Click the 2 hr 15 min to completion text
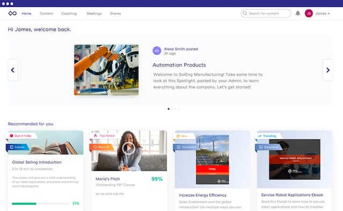The height and width of the screenshot is (211, 343). 32,169
